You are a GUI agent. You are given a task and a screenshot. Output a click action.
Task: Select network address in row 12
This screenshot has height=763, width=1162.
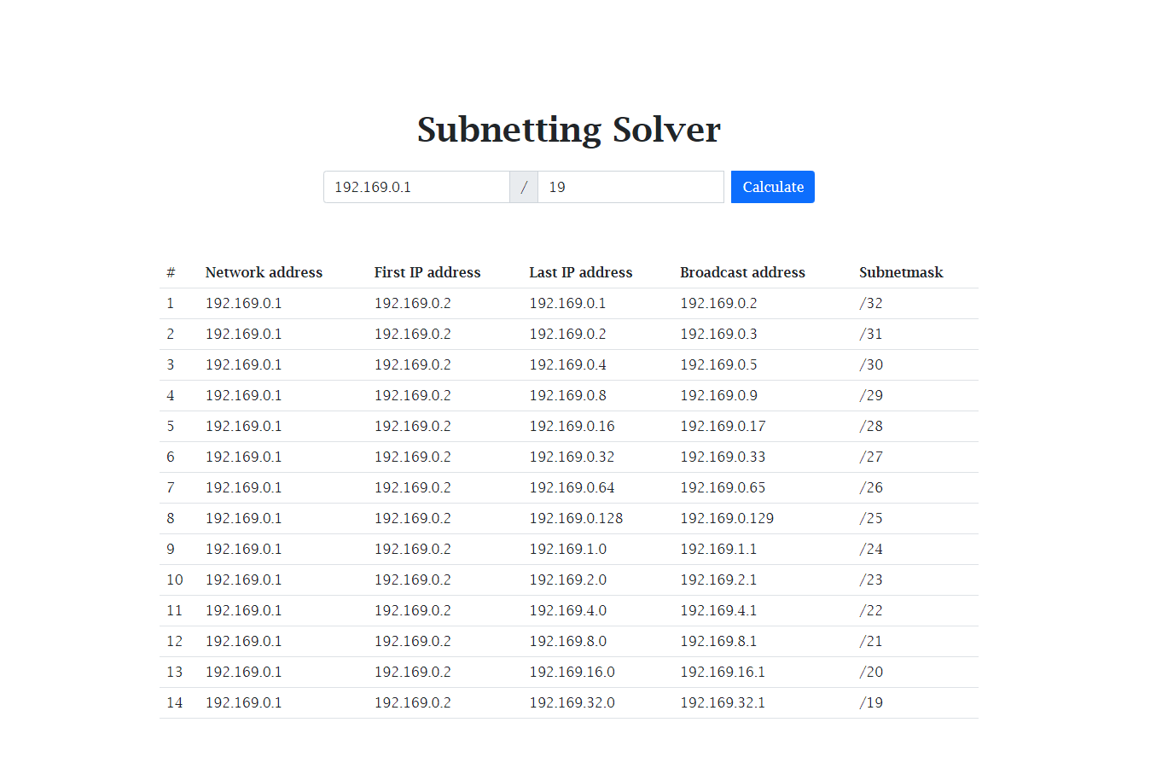(x=243, y=641)
